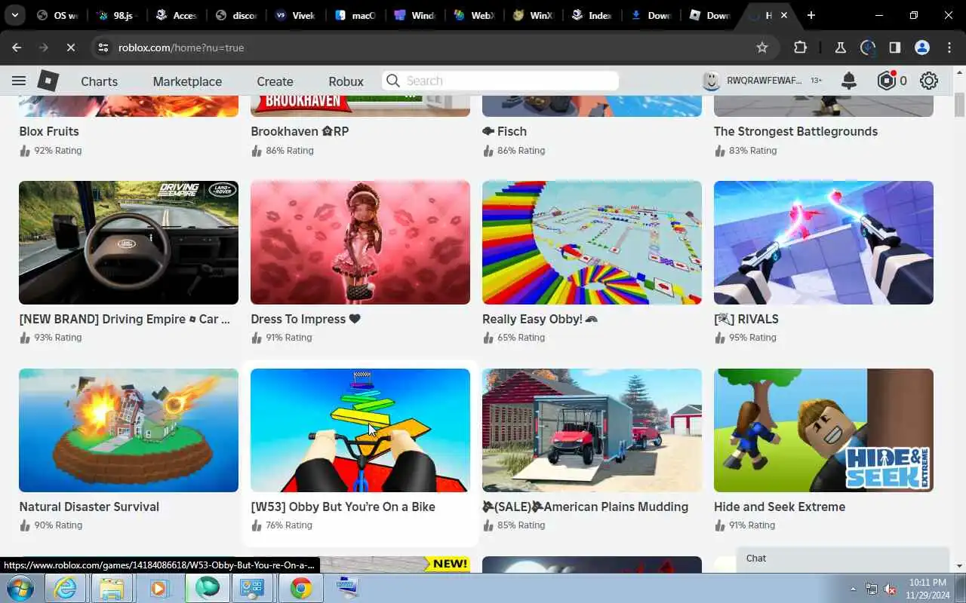Open the Fisch game title
The image size is (966, 603).
point(505,131)
